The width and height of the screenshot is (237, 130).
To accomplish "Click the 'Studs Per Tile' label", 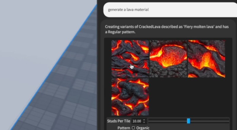I will click(119, 121).
